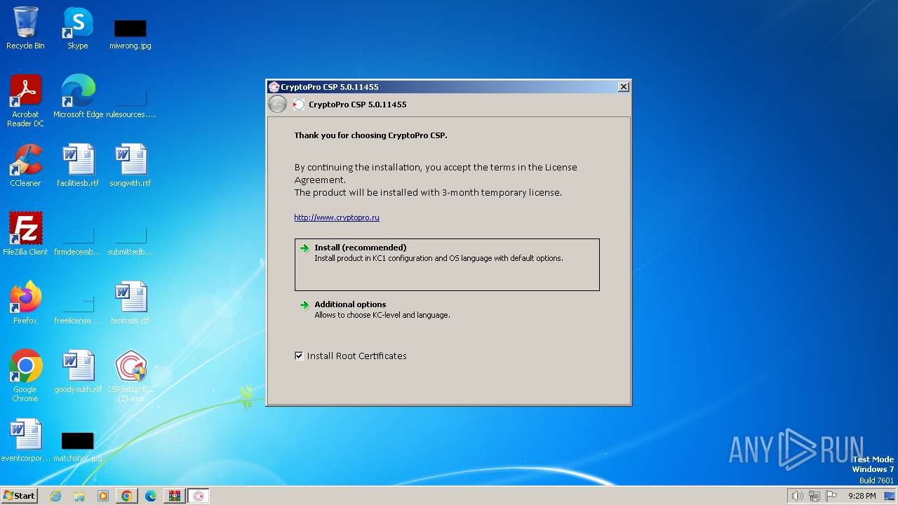
Task: Open the www.cryptopro.ru link
Action: (337, 217)
